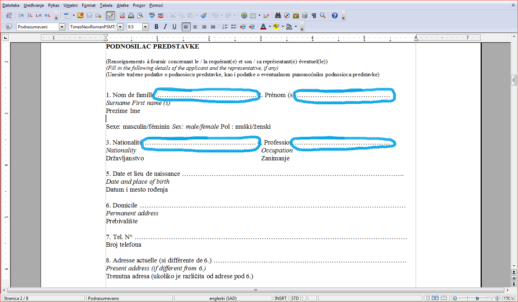
Task: Open Help question mark icon
Action: tap(335, 15)
